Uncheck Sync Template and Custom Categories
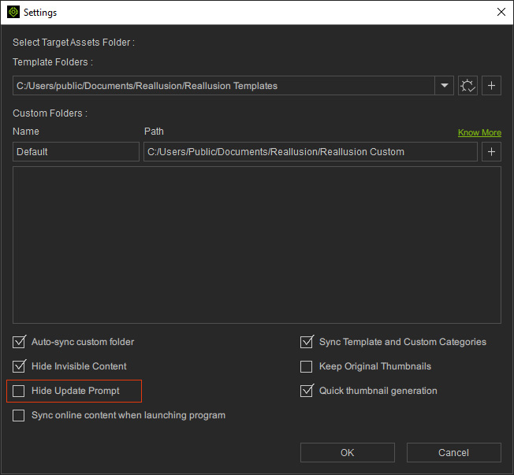The width and height of the screenshot is (514, 475). (307, 343)
